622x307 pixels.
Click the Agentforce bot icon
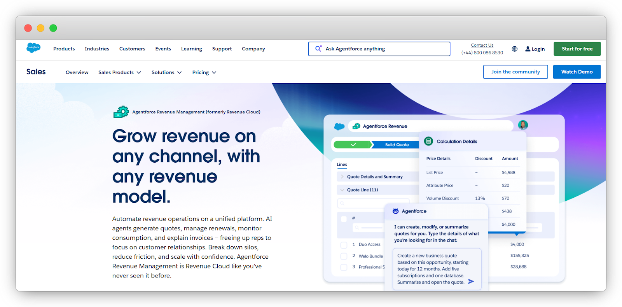[x=395, y=211]
